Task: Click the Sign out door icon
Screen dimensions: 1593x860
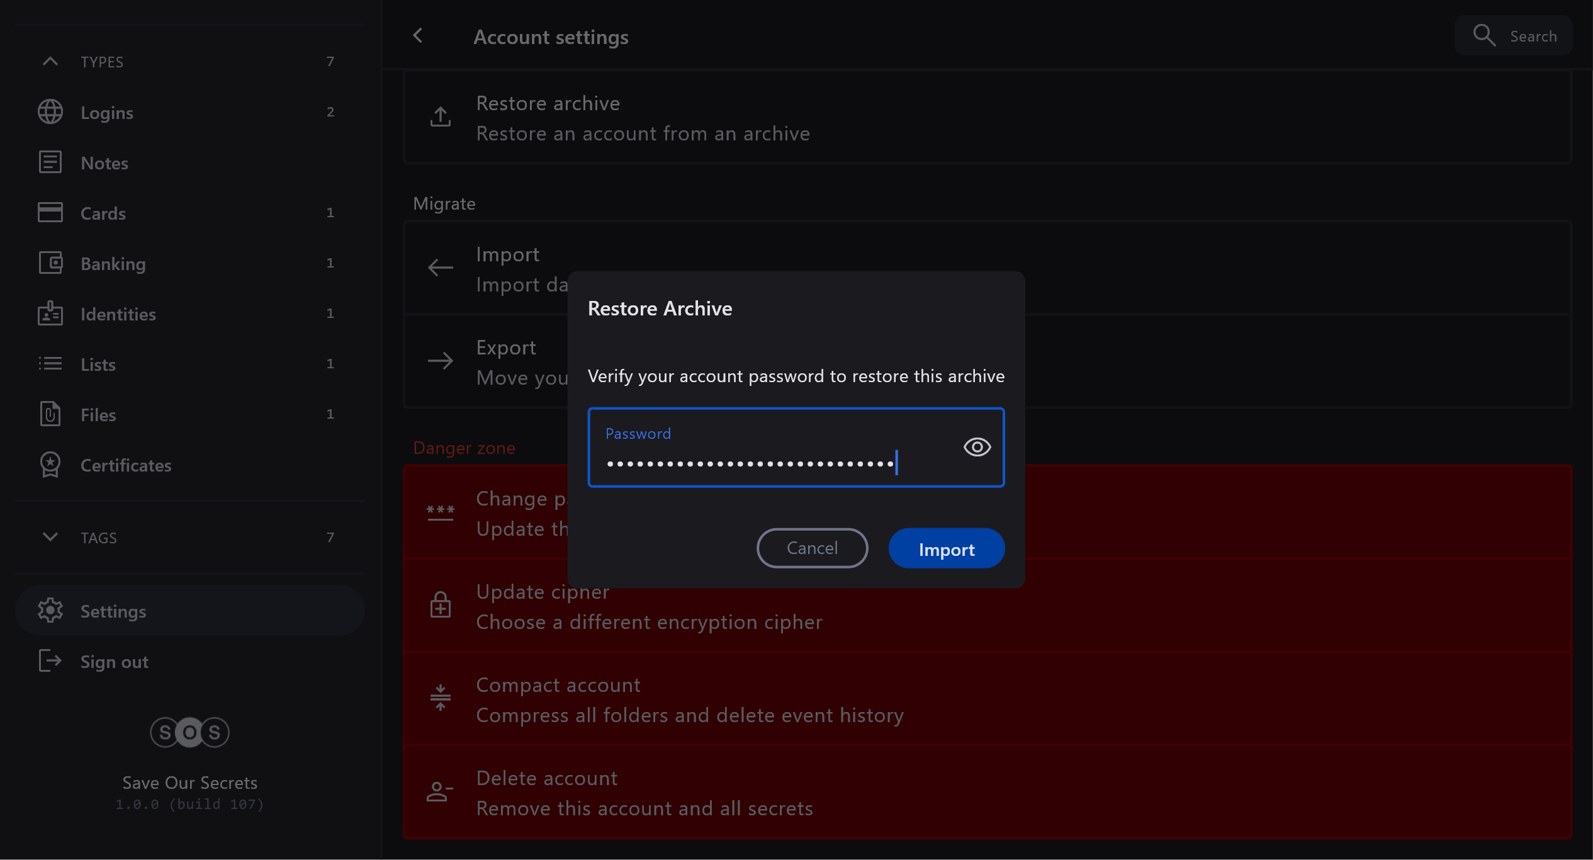Action: [50, 661]
